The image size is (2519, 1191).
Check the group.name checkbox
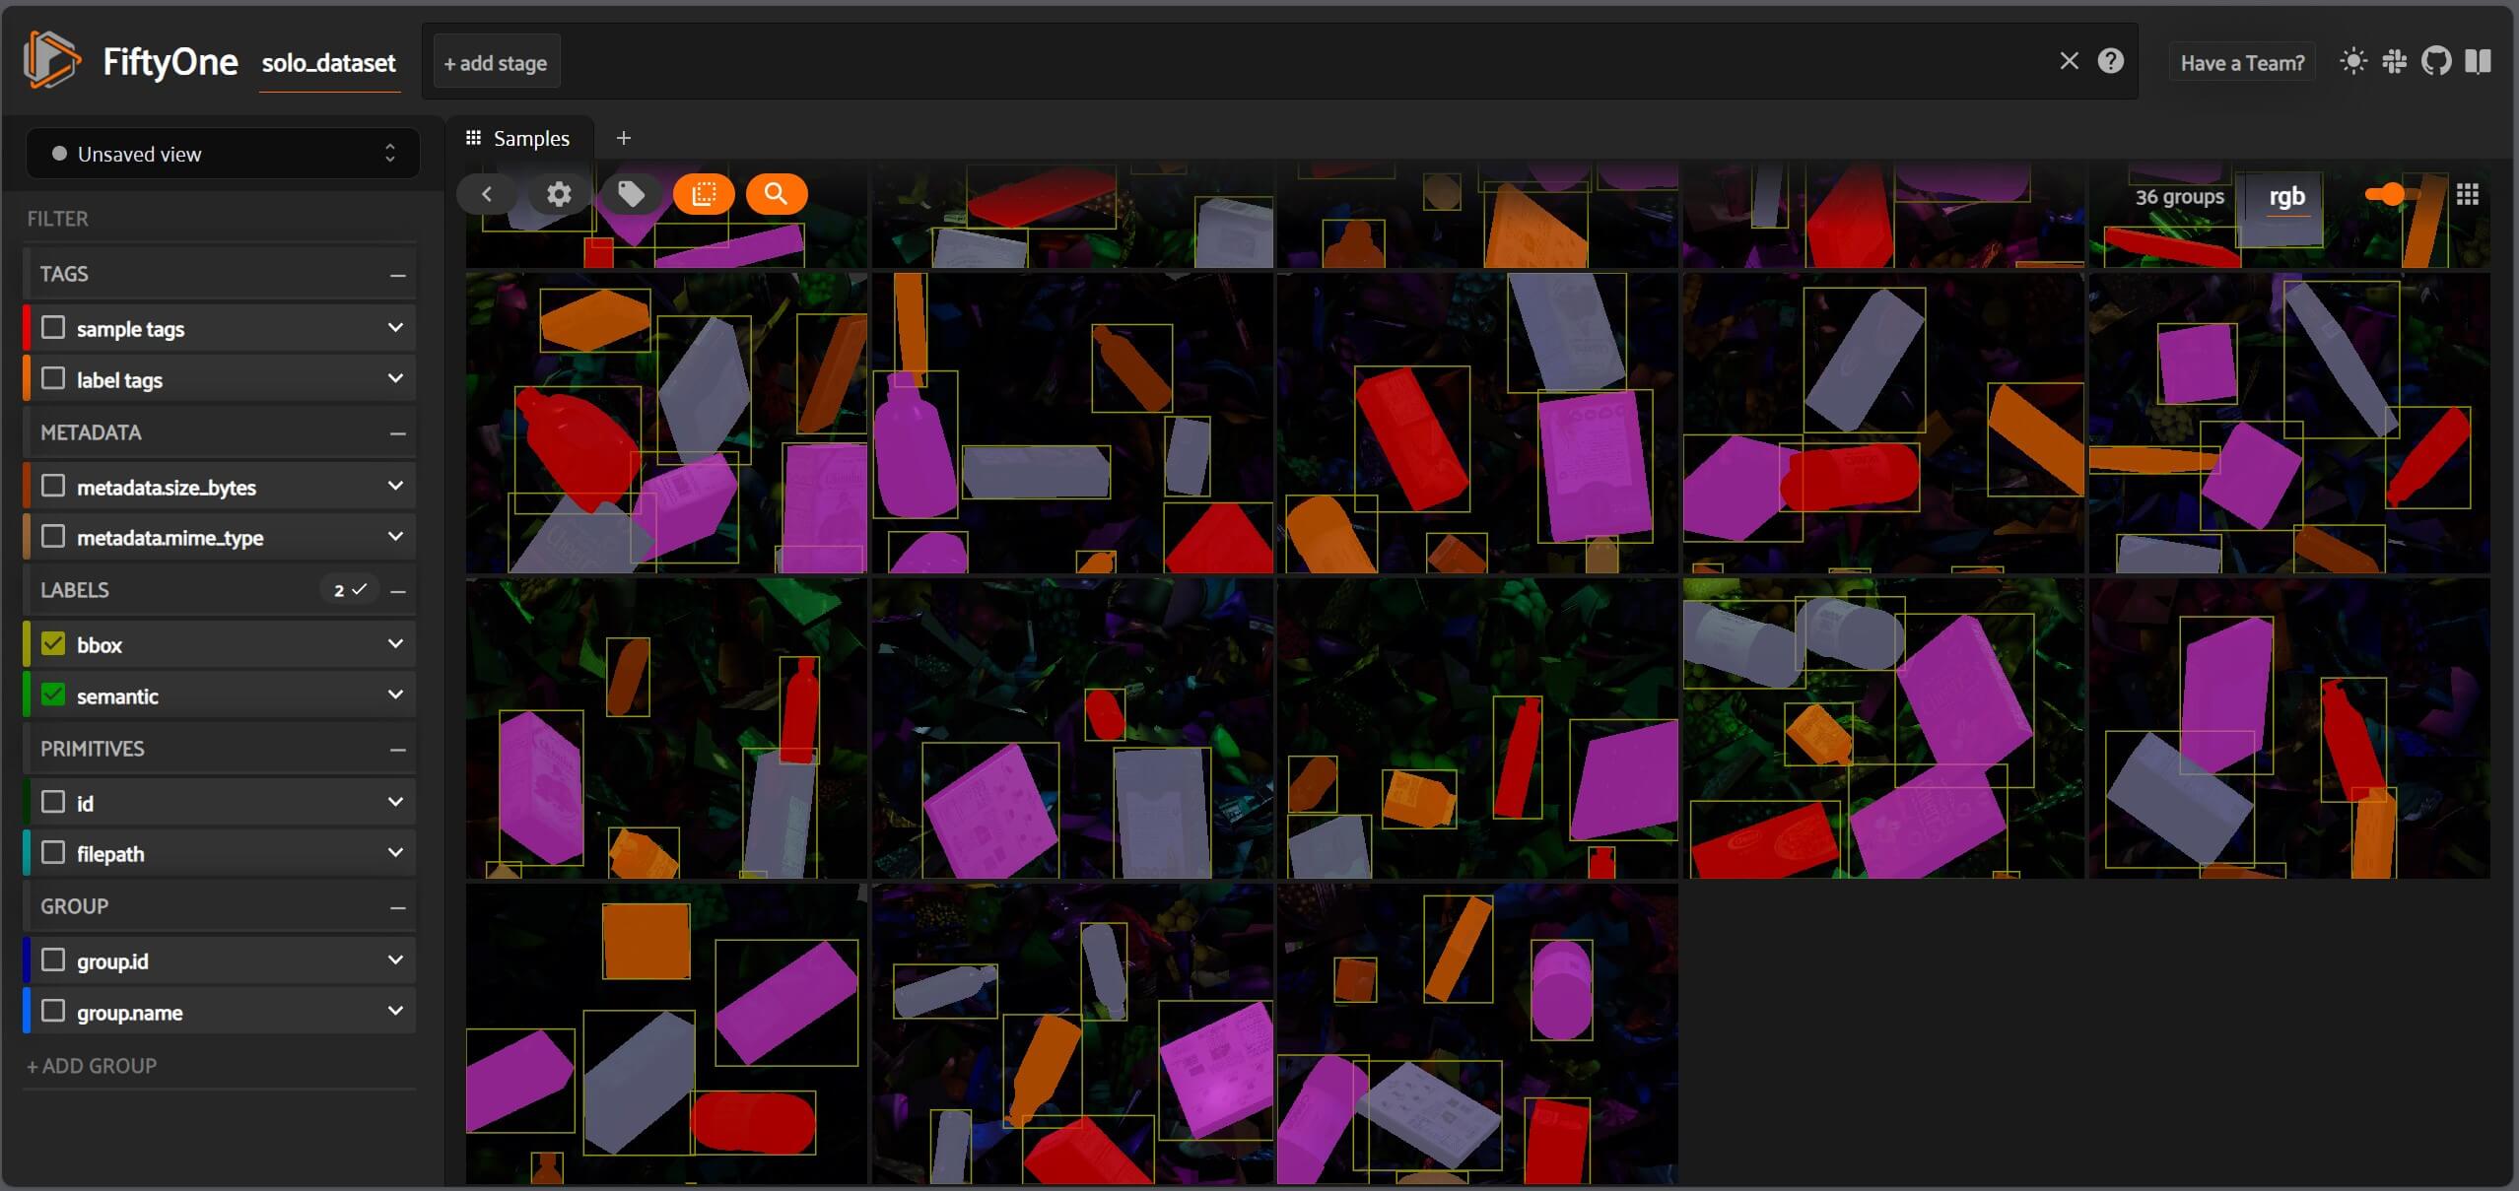click(53, 1011)
